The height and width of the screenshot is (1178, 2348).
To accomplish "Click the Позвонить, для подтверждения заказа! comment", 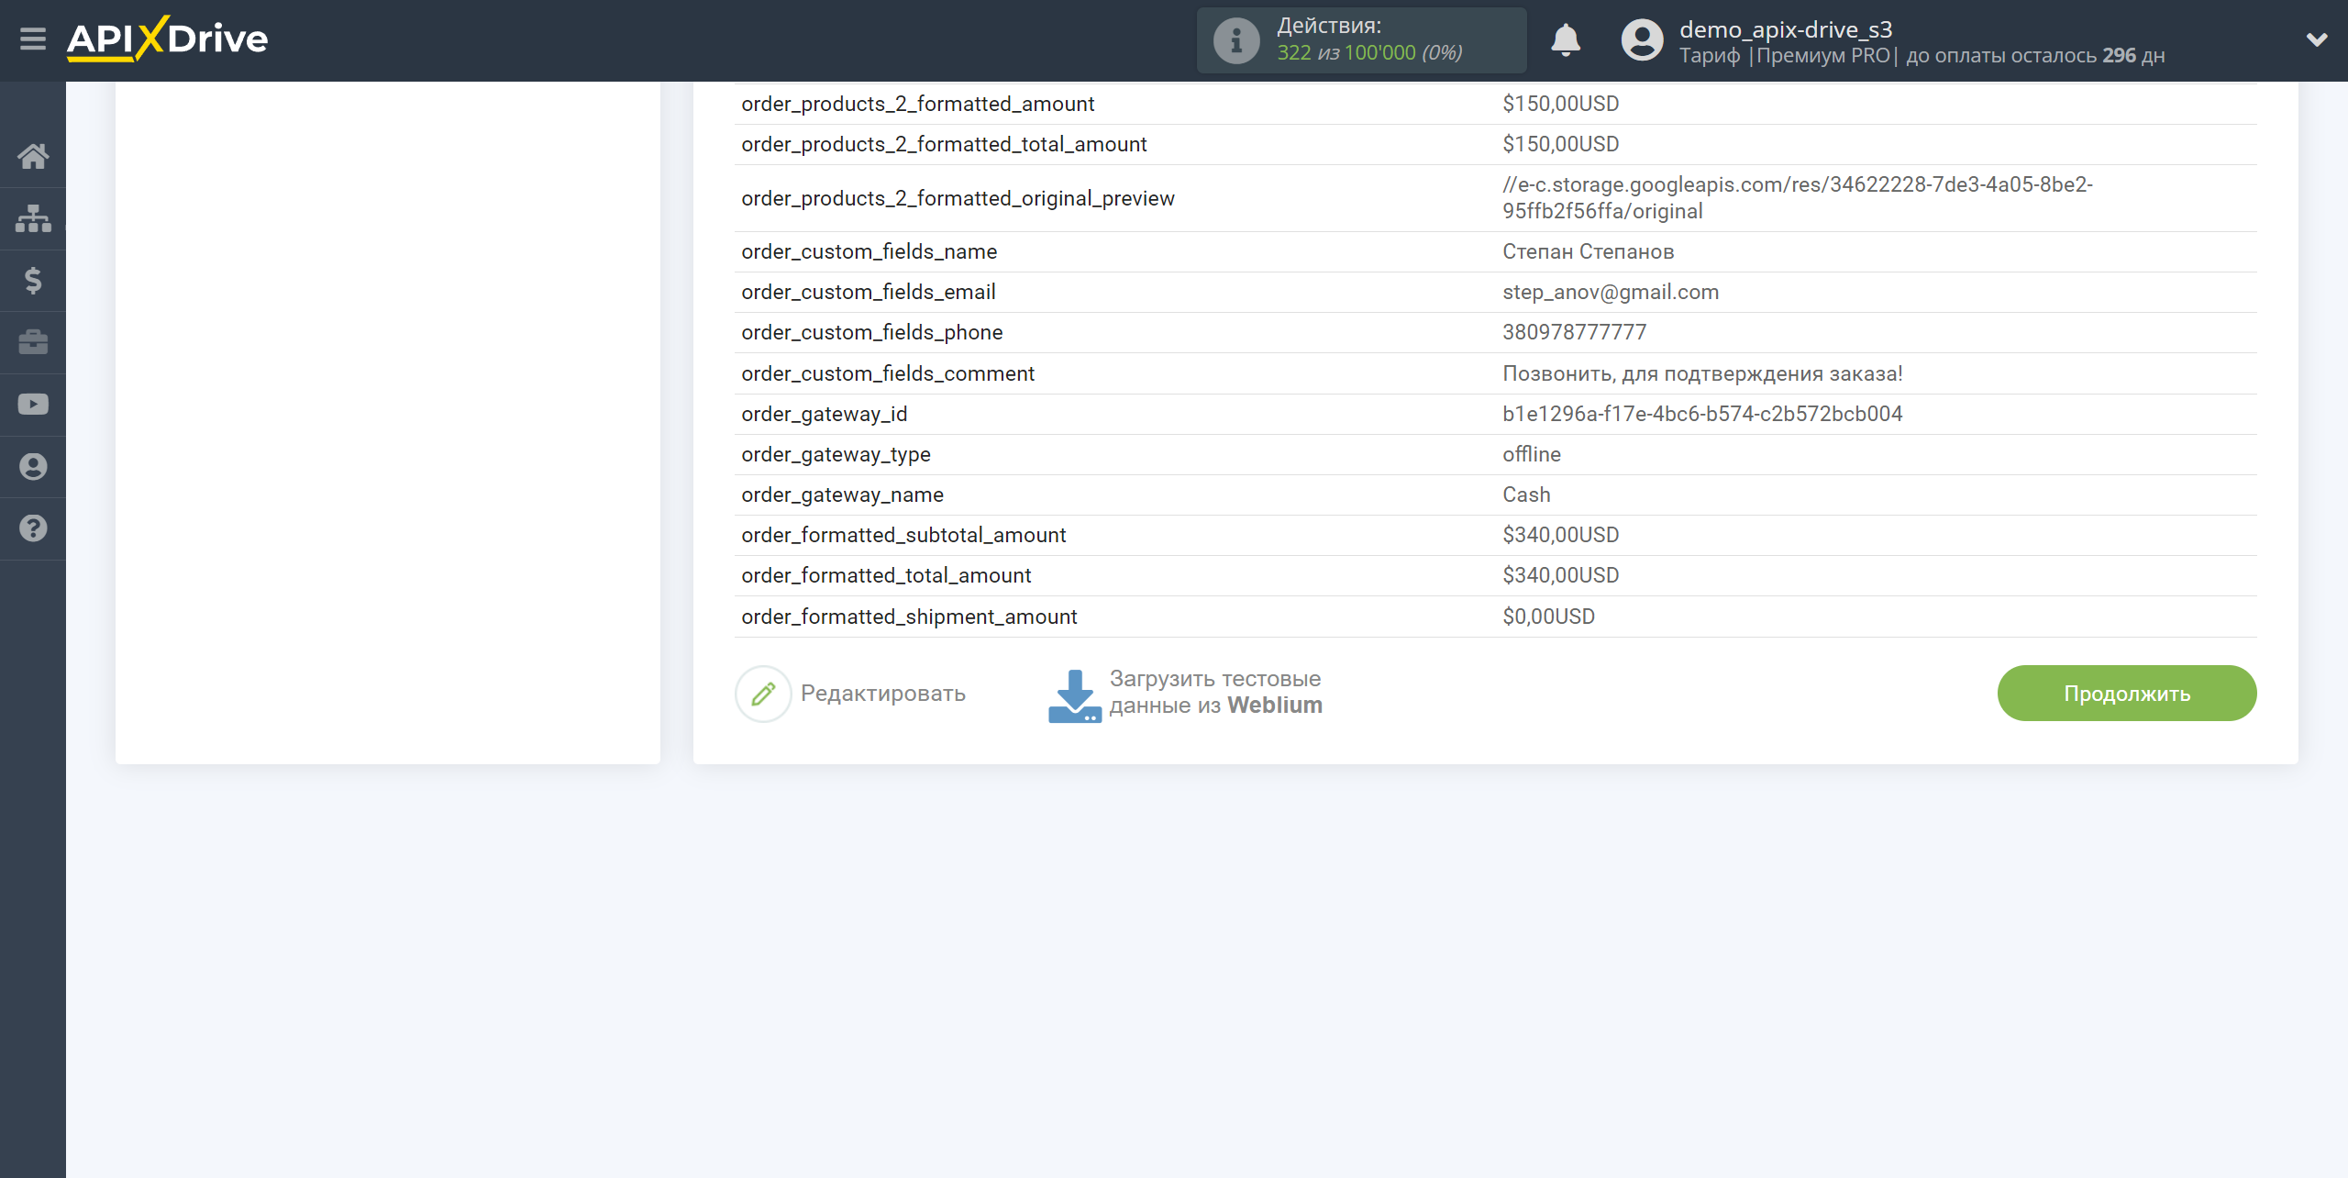I will (1702, 373).
